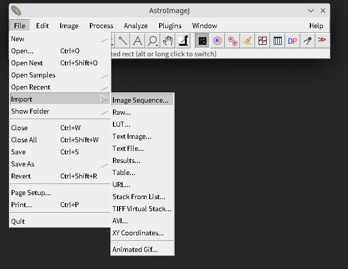Select Results... import option
Screen dimensions: 348x269
pos(143,160)
